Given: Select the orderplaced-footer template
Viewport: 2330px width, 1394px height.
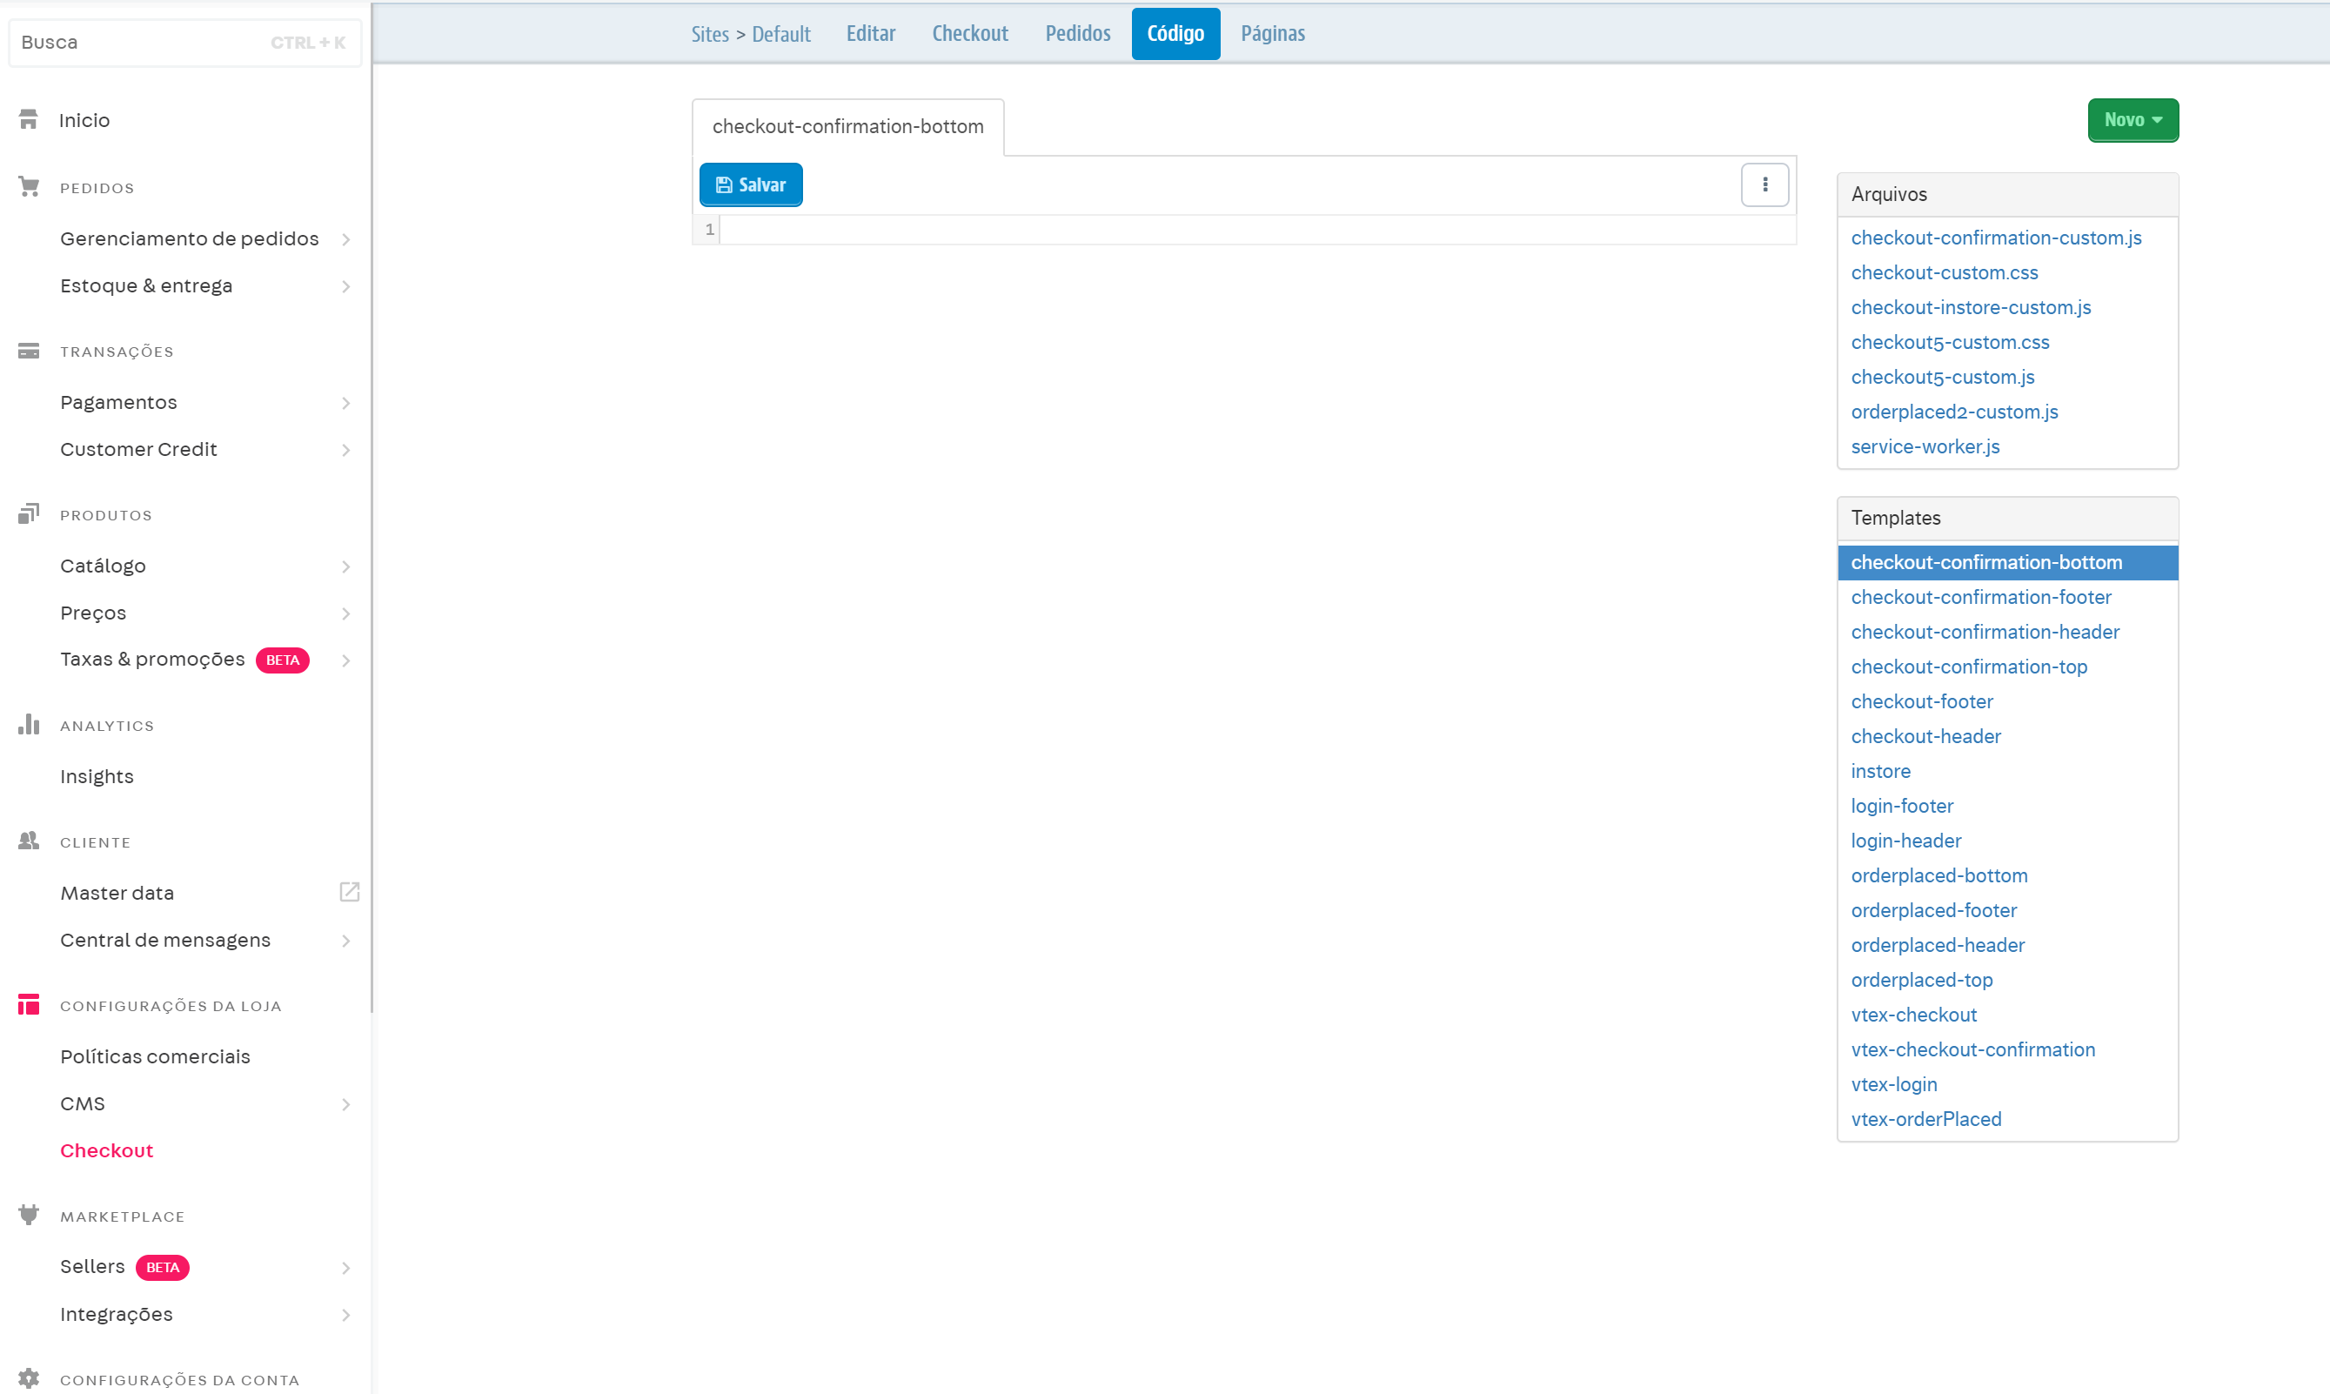Looking at the screenshot, I should [x=1933, y=909].
